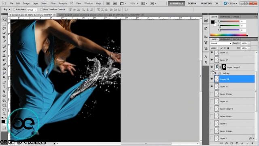Select the Rectangular Marquee tool

click(4, 24)
